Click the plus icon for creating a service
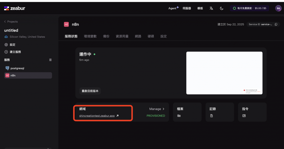This screenshot has height=149, width=284. [6, 52]
